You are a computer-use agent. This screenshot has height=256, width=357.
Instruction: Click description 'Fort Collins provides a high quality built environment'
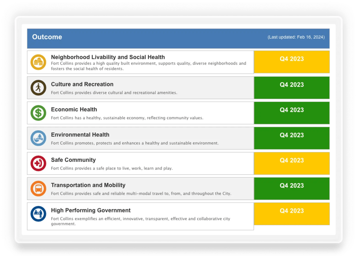click(148, 66)
